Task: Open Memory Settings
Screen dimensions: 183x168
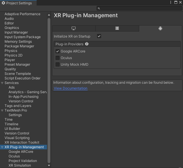Action: (x=18, y=42)
